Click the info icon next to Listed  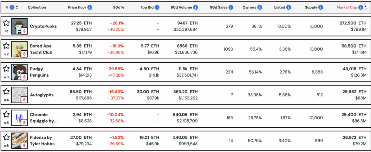coord(289,7)
